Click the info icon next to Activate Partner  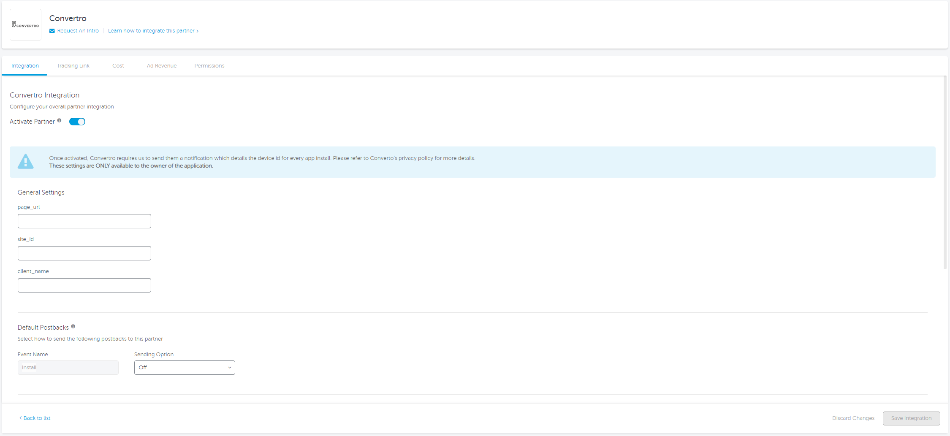pos(59,120)
